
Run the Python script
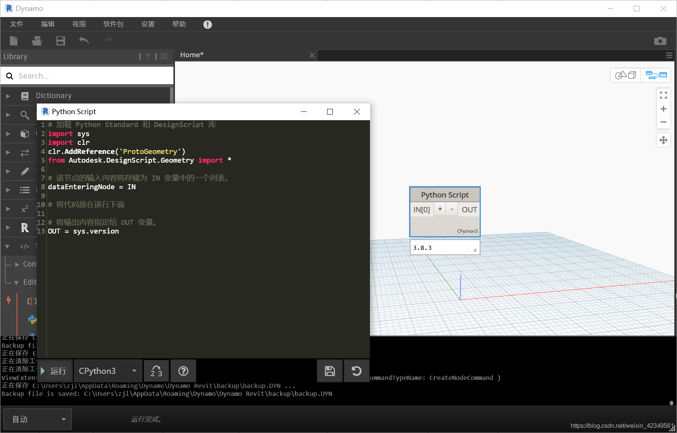tap(55, 371)
